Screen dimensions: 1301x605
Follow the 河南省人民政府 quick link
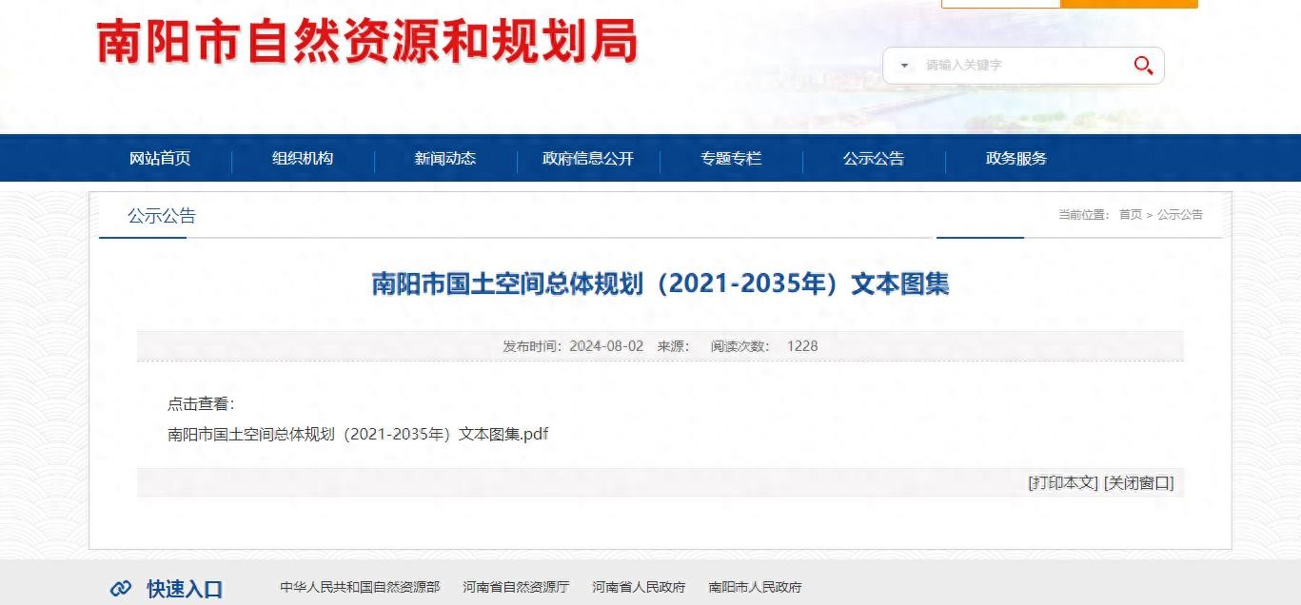pos(639,587)
